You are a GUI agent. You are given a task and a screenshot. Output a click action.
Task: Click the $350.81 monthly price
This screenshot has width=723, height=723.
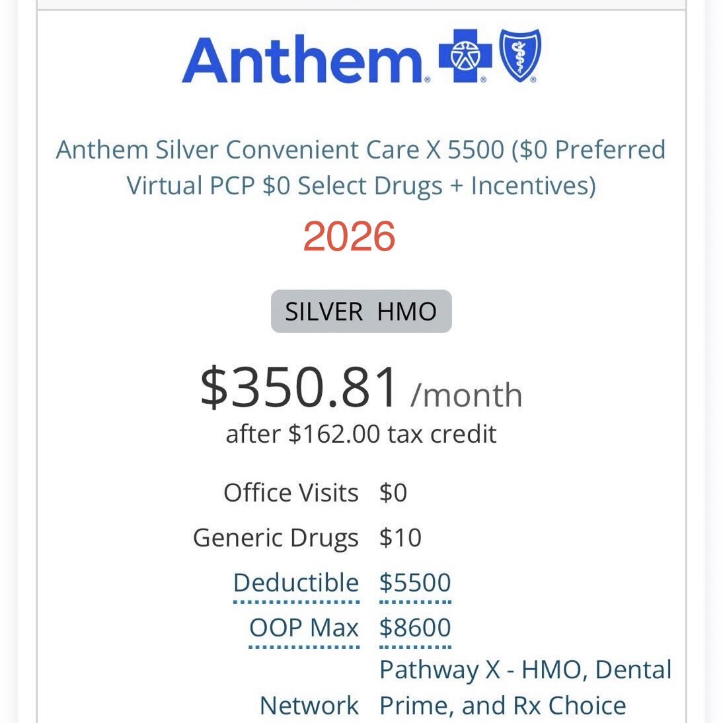(x=298, y=387)
